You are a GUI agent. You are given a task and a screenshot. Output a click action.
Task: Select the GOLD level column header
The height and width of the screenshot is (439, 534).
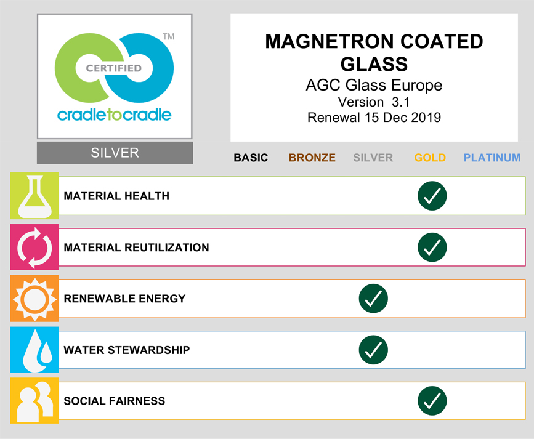point(430,158)
